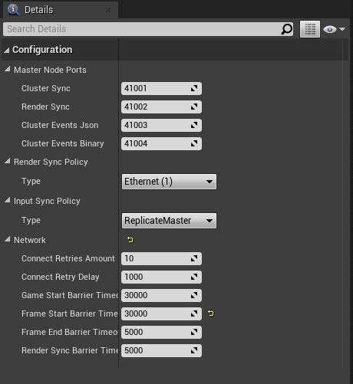Open the eye view options dropdown
Image resolution: width=353 pixels, height=384 pixels.
tap(334, 29)
